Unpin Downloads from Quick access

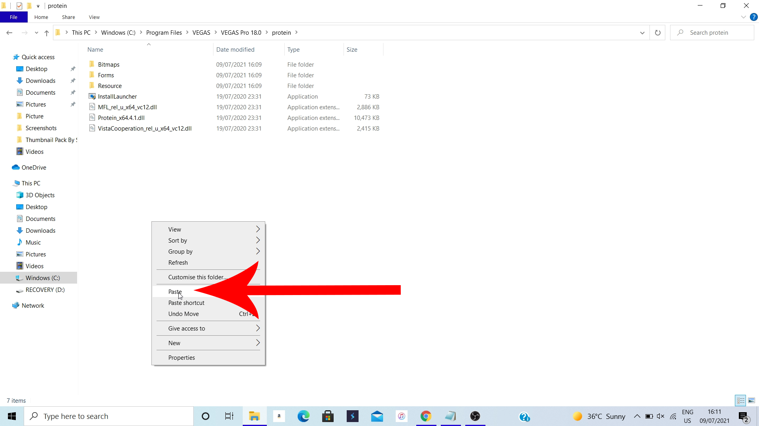click(x=73, y=81)
